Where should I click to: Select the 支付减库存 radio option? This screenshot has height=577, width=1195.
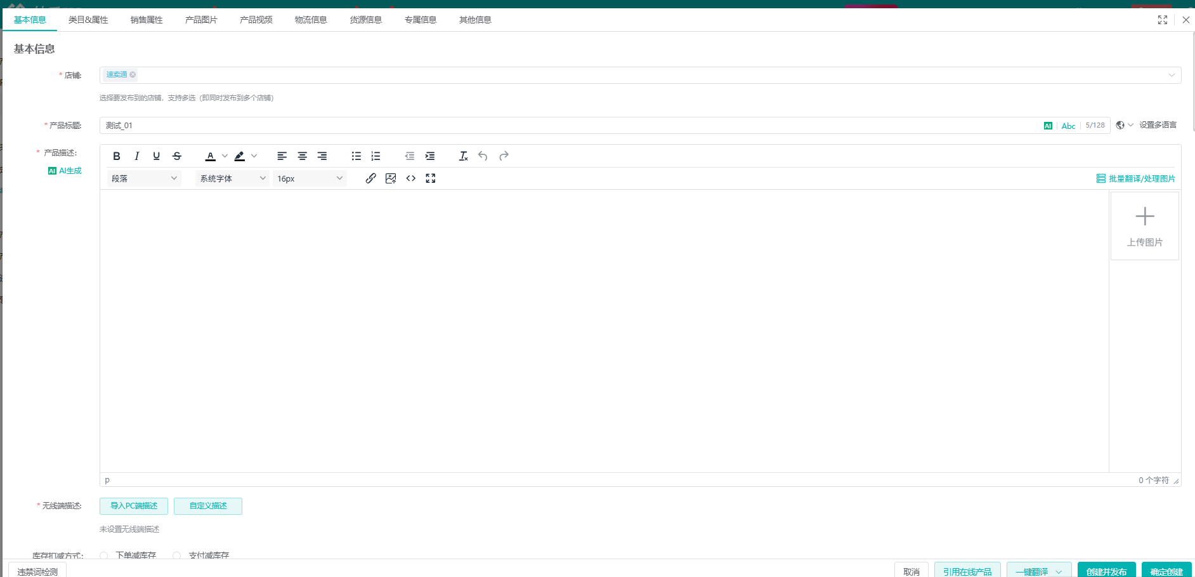point(176,555)
